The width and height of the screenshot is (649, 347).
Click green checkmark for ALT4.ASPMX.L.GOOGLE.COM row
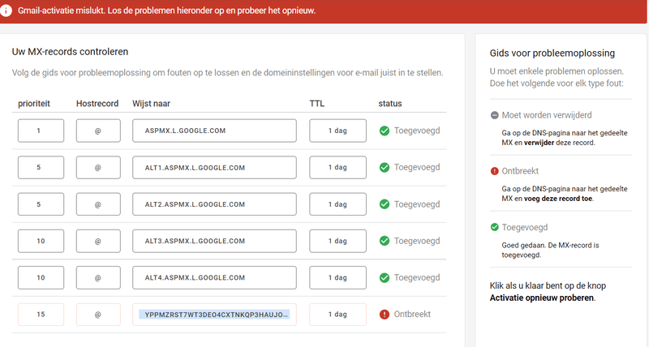[385, 277]
